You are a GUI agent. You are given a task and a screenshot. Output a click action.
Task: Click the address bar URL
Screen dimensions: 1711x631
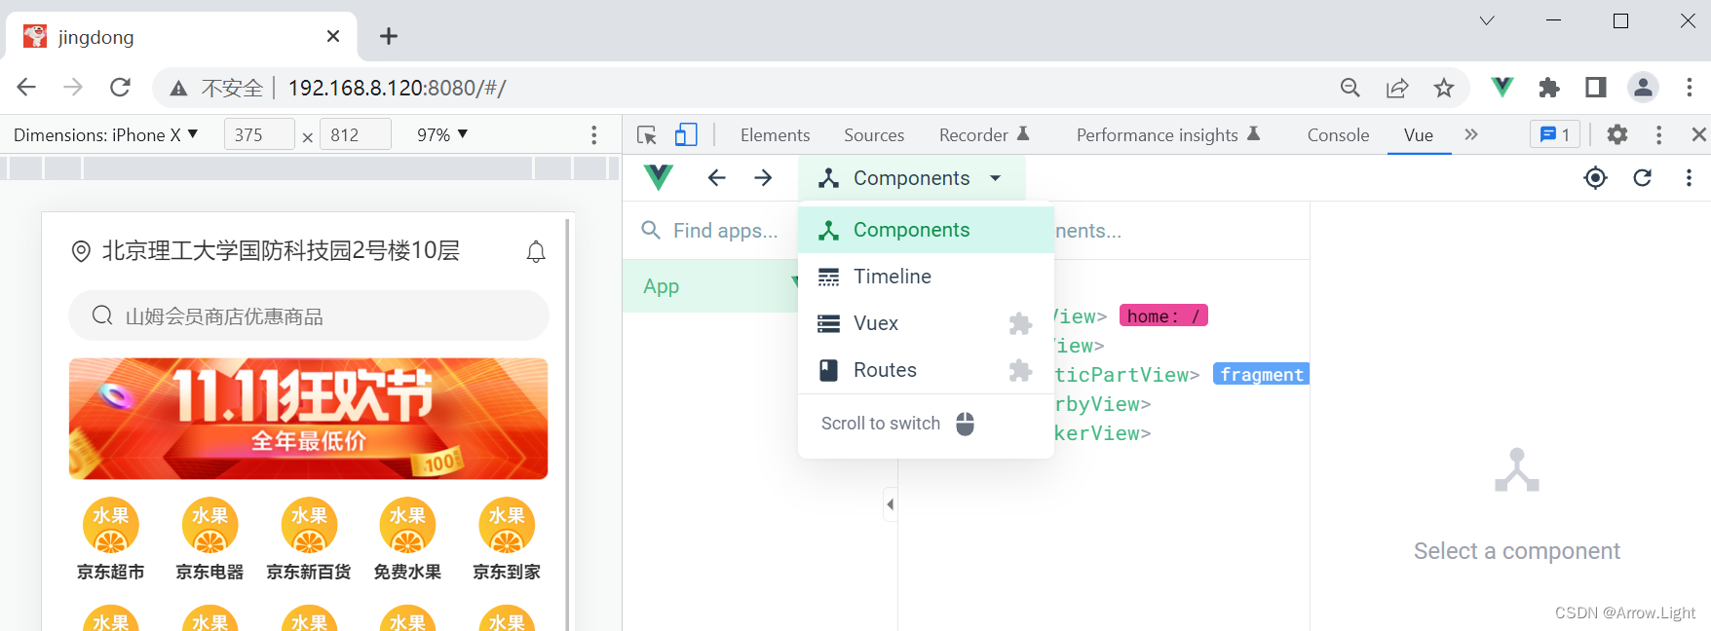point(397,88)
